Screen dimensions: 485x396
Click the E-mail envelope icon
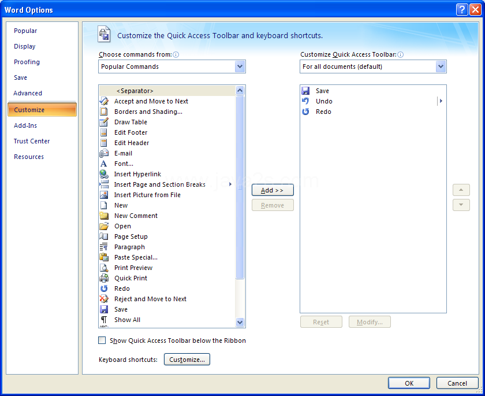[104, 153]
